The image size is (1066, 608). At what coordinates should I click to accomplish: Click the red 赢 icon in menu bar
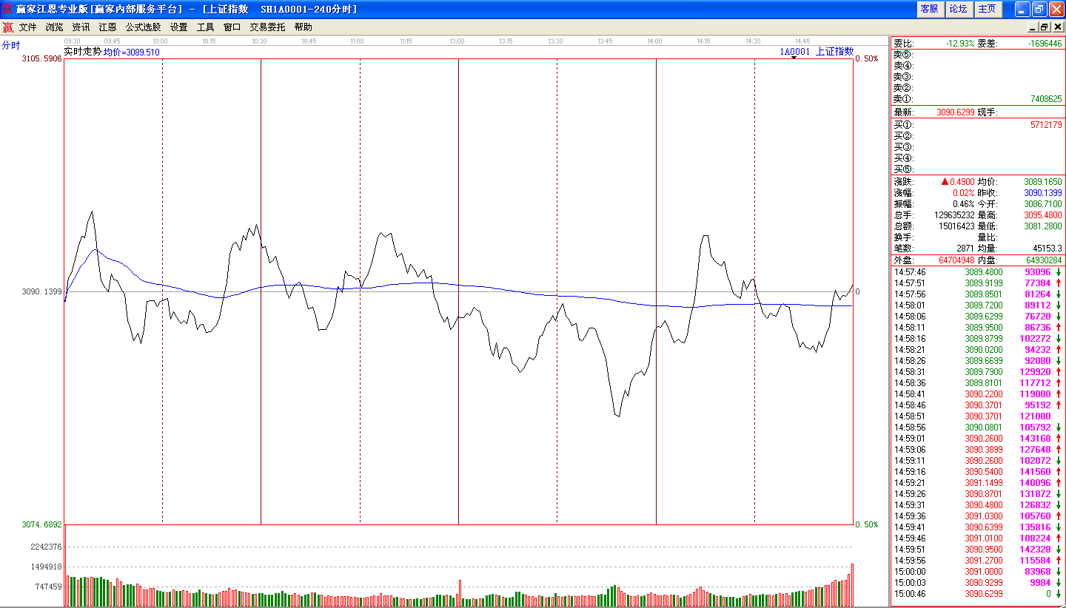[x=7, y=27]
